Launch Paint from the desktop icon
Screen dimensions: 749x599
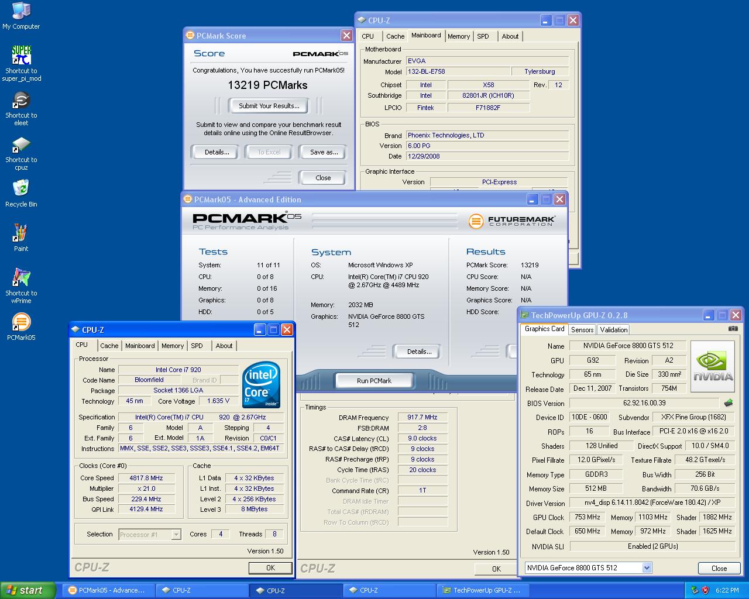pos(21,237)
